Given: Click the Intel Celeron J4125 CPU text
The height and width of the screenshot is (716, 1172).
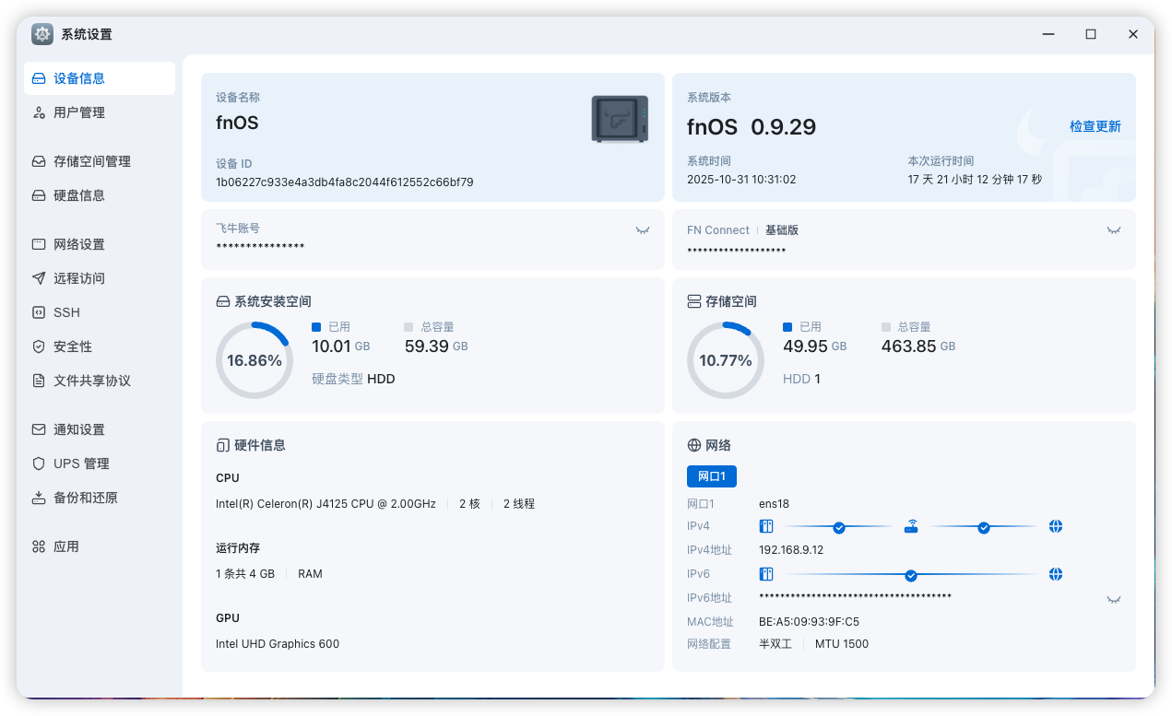Looking at the screenshot, I should point(326,504).
